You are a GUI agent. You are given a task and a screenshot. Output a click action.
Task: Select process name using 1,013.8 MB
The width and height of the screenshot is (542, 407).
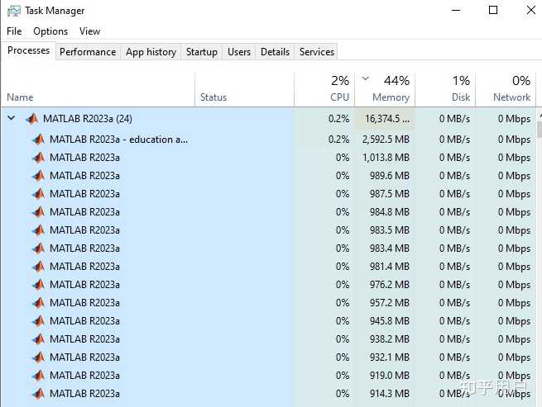pyautogui.click(x=84, y=158)
